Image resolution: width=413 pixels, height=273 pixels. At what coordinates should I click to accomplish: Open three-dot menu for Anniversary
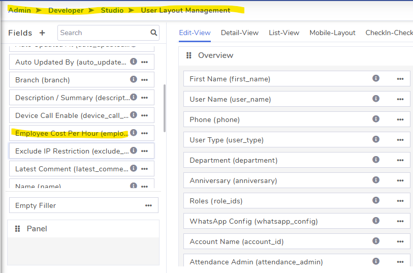click(x=400, y=180)
